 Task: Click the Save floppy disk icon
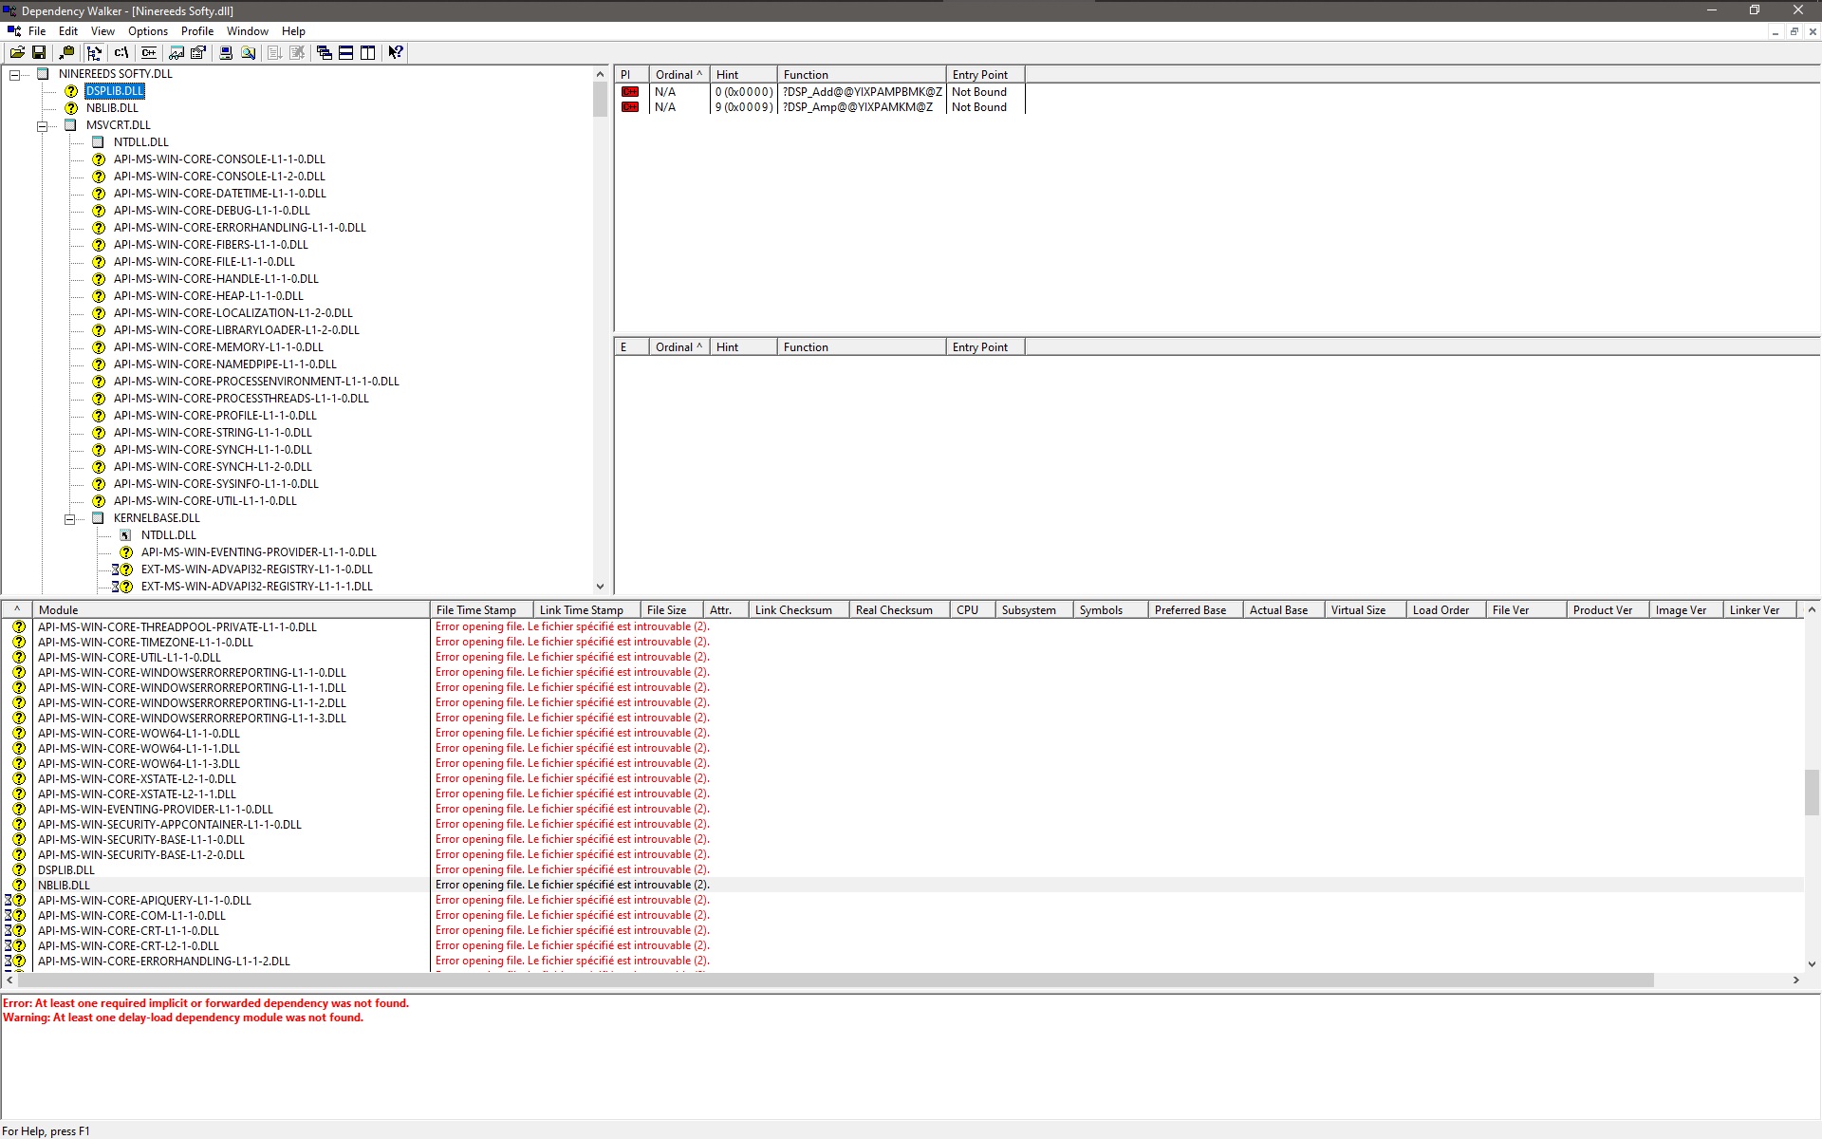[x=39, y=53]
